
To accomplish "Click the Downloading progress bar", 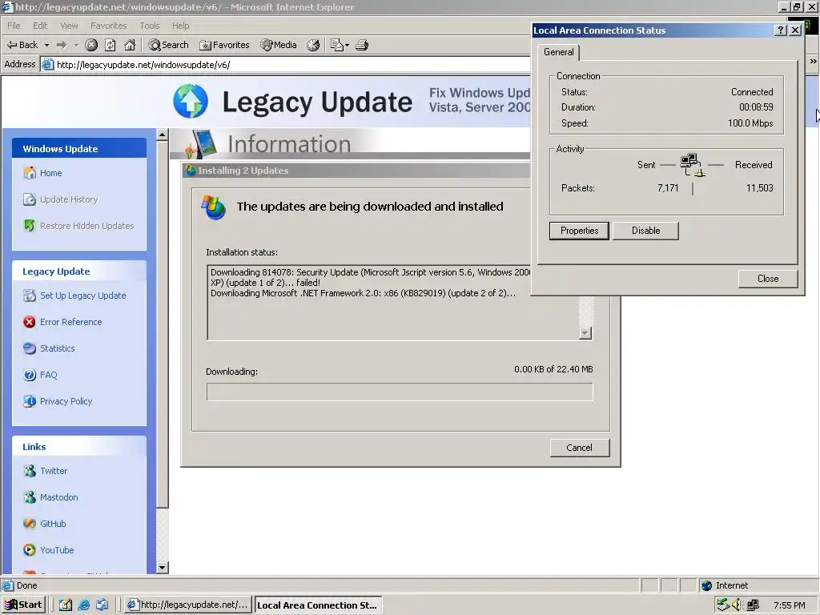I will tap(400, 392).
